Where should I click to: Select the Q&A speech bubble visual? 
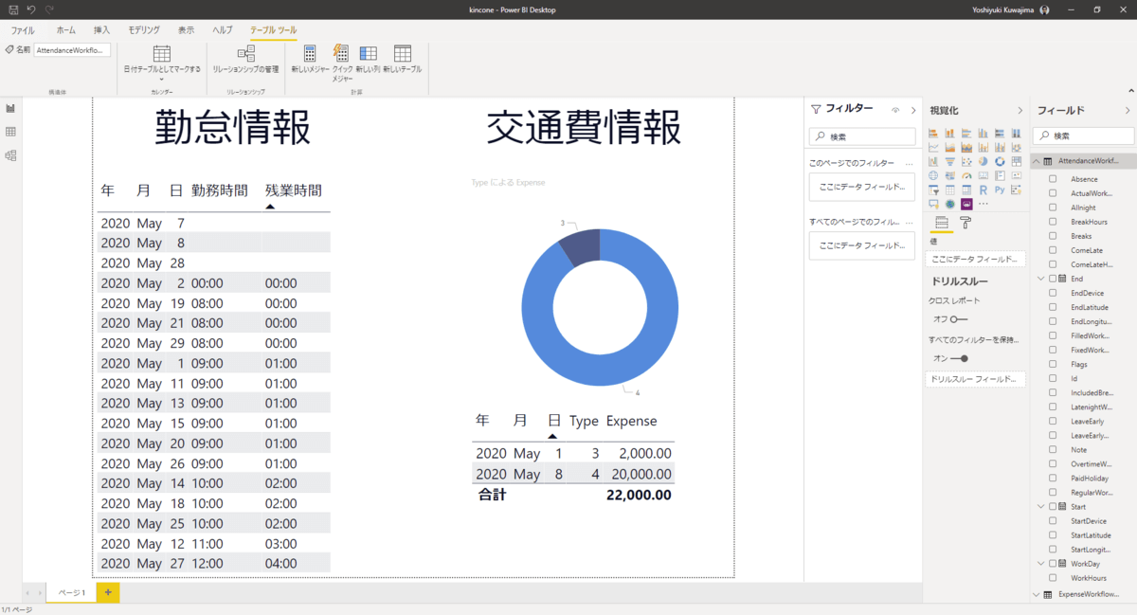pos(933,204)
